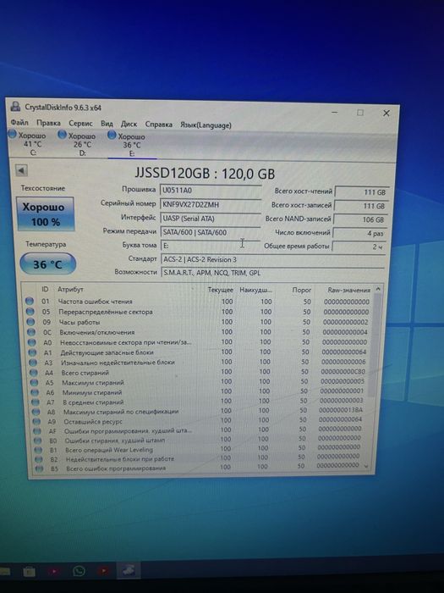Click status icon for A9 Оставшийся ресурс
This screenshot has width=444, height=593.
coord(37,421)
